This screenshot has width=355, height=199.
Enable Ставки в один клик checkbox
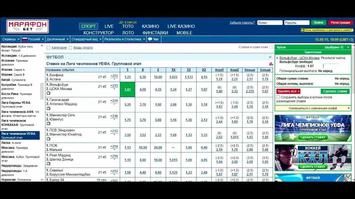pyautogui.click(x=271, y=47)
